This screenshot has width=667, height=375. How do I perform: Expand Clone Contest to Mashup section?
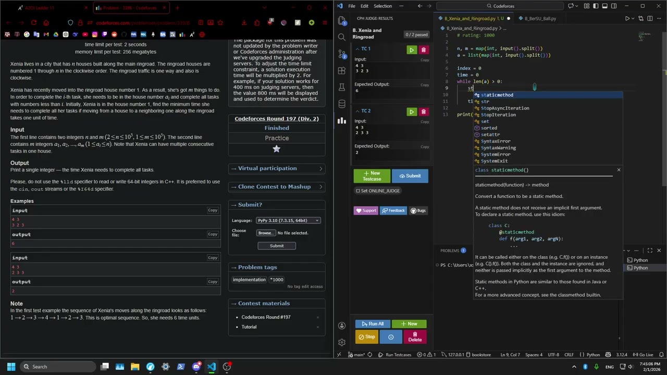[x=277, y=187]
